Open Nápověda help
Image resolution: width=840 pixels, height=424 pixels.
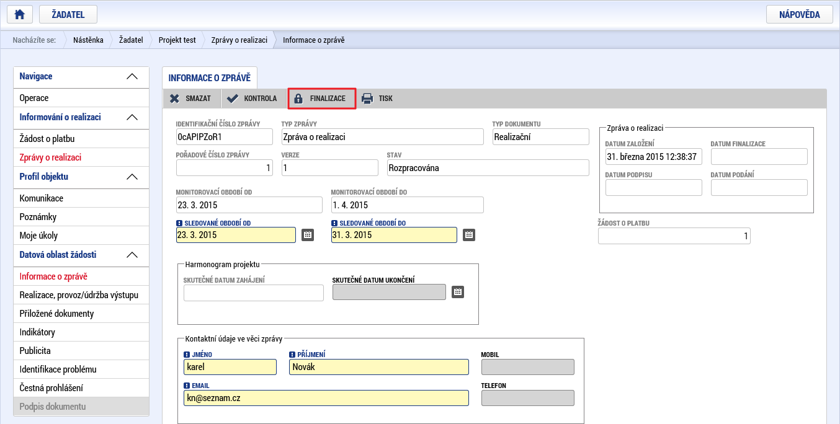pyautogui.click(x=800, y=14)
